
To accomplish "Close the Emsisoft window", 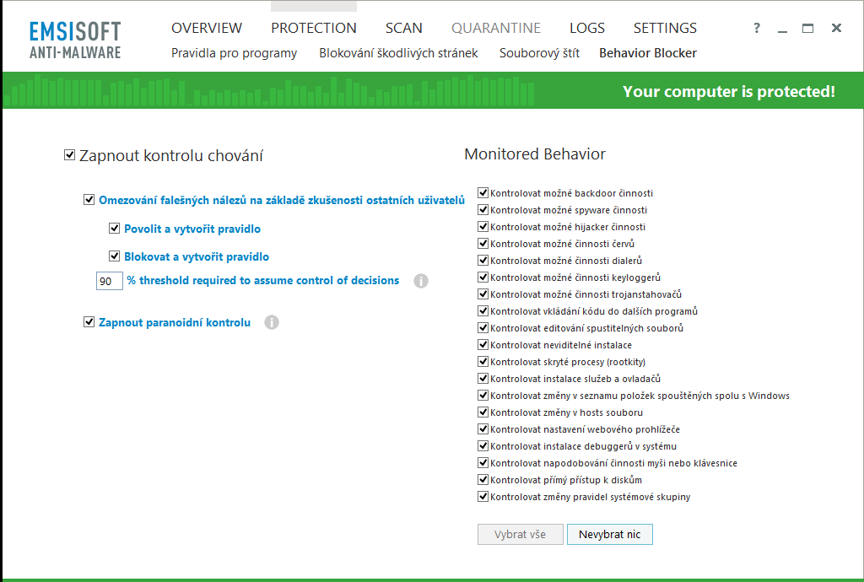I will click(836, 28).
